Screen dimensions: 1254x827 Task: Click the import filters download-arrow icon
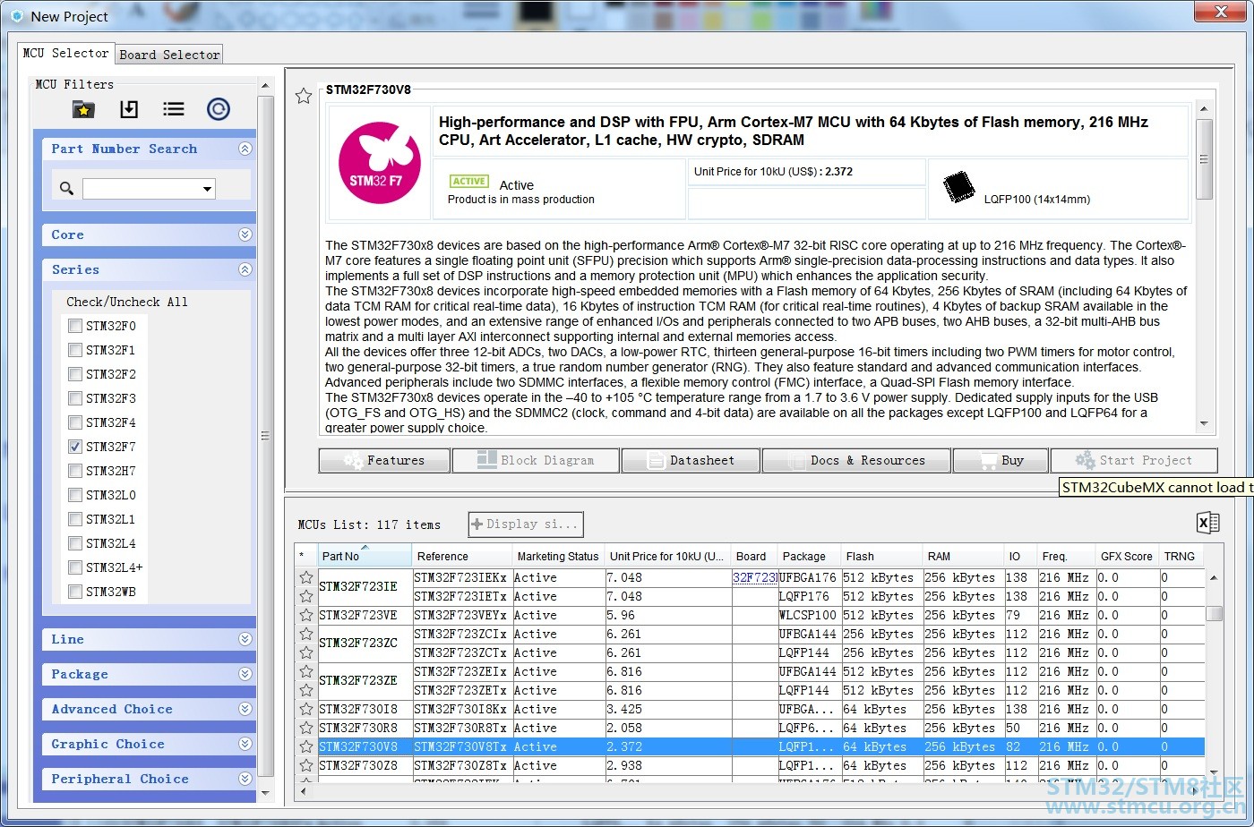[129, 109]
